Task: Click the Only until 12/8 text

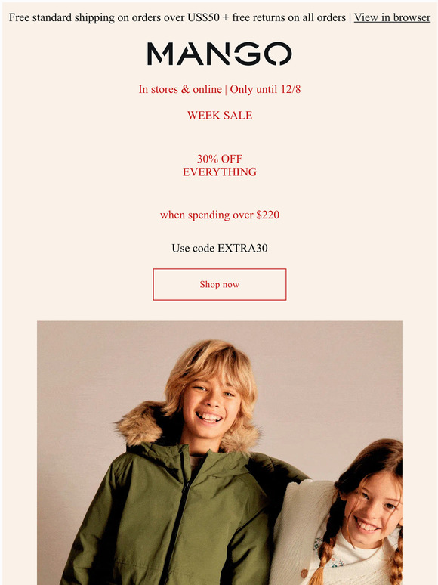Action: 265,89
